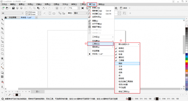Switch to the 欢迎屏幕 tab

click(13, 17)
